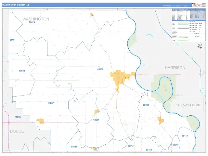
Task: Select ZIP code label 68112
Action: coord(185,136)
